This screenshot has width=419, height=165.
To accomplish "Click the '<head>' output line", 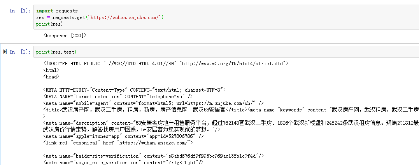I will [51, 77].
